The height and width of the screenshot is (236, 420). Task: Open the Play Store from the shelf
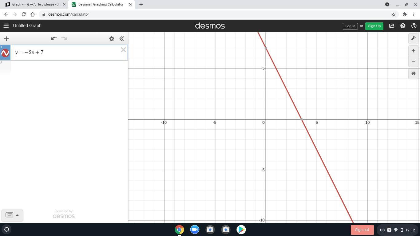click(241, 230)
